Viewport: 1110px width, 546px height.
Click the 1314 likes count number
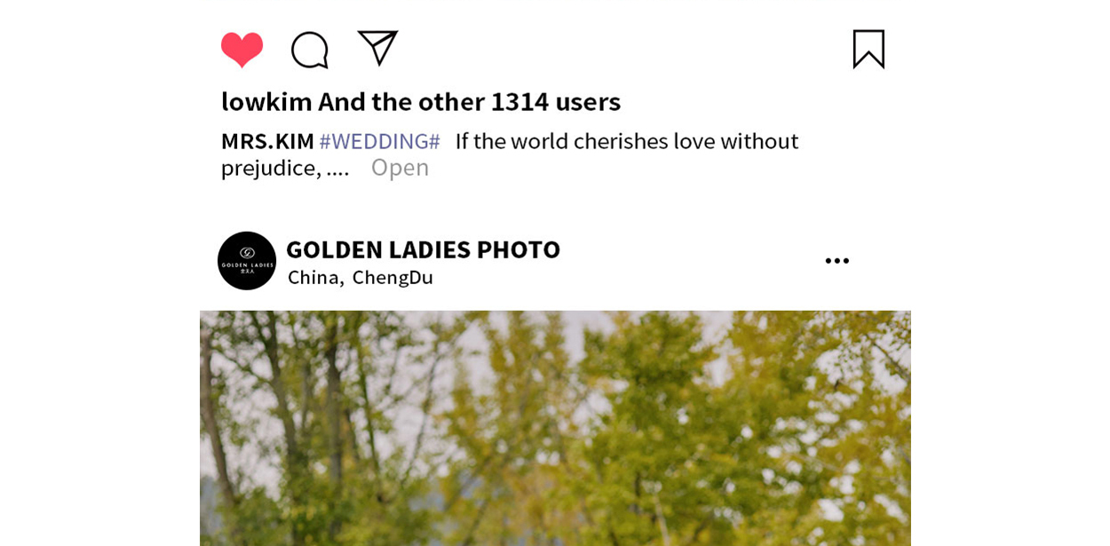click(520, 101)
